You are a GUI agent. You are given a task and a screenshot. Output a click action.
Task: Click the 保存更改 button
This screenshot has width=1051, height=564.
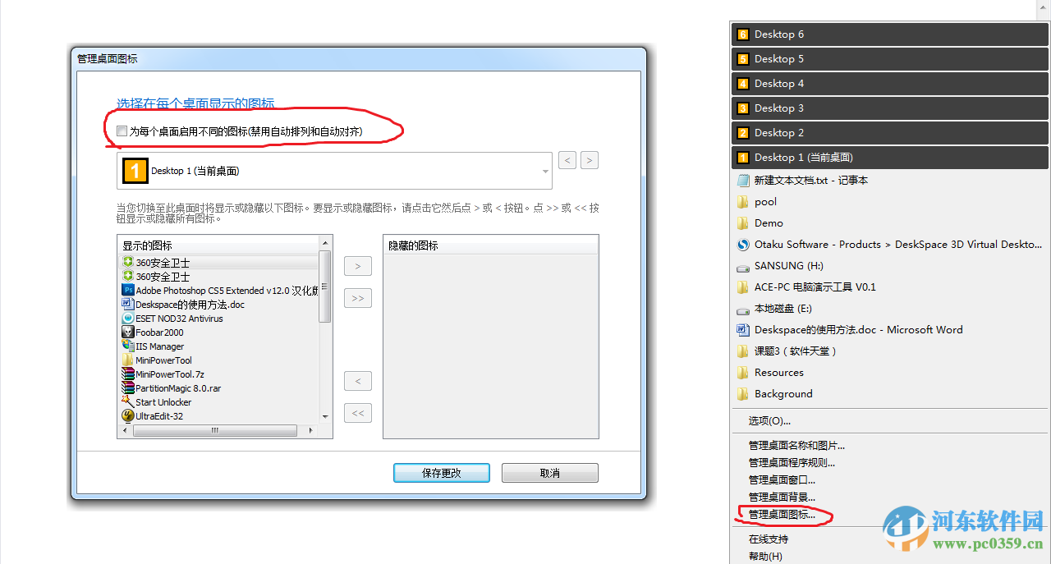click(441, 472)
